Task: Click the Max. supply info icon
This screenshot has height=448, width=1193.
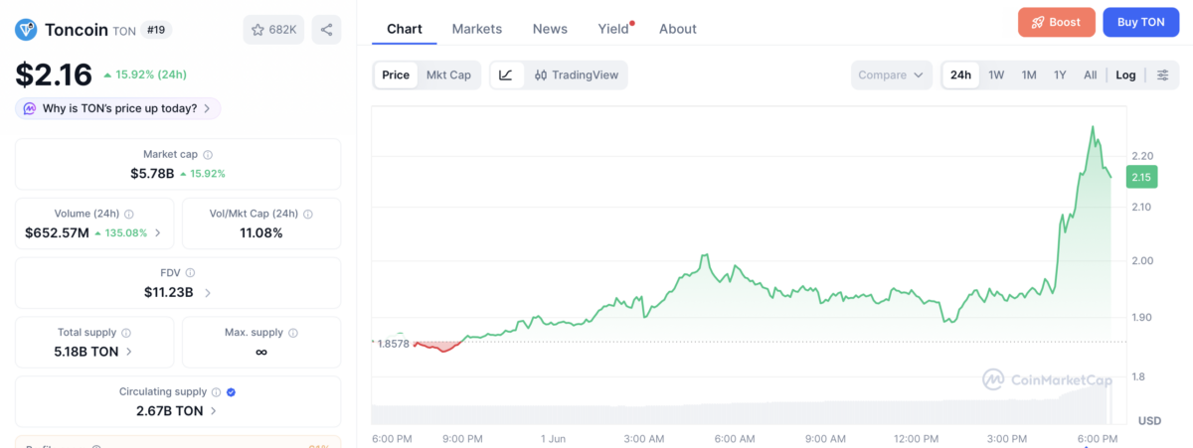Action: 292,333
